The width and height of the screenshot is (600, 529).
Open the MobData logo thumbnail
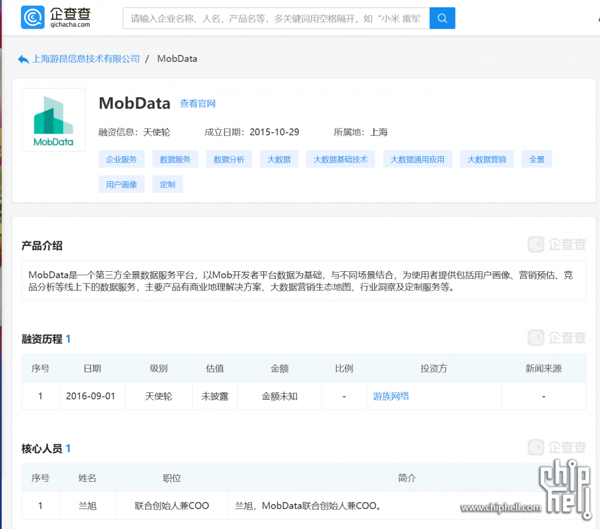pos(54,120)
